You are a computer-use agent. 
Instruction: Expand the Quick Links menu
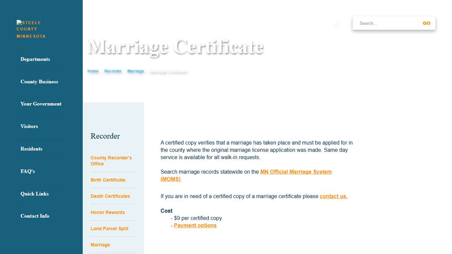pos(34,194)
